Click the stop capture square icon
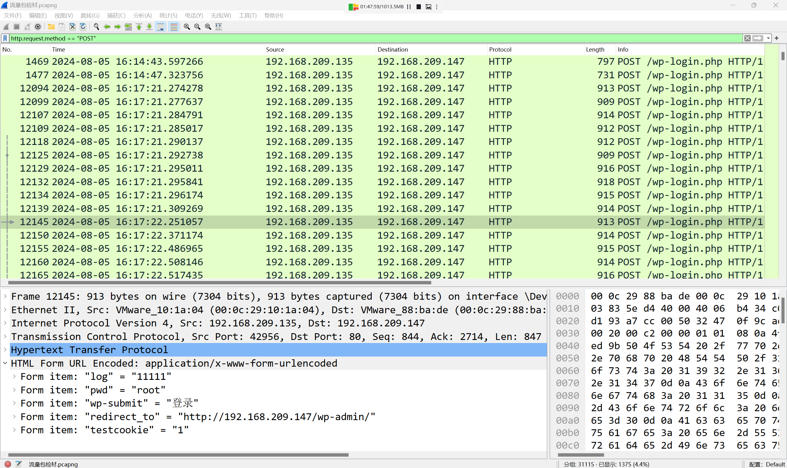787x468 pixels. coord(17,27)
